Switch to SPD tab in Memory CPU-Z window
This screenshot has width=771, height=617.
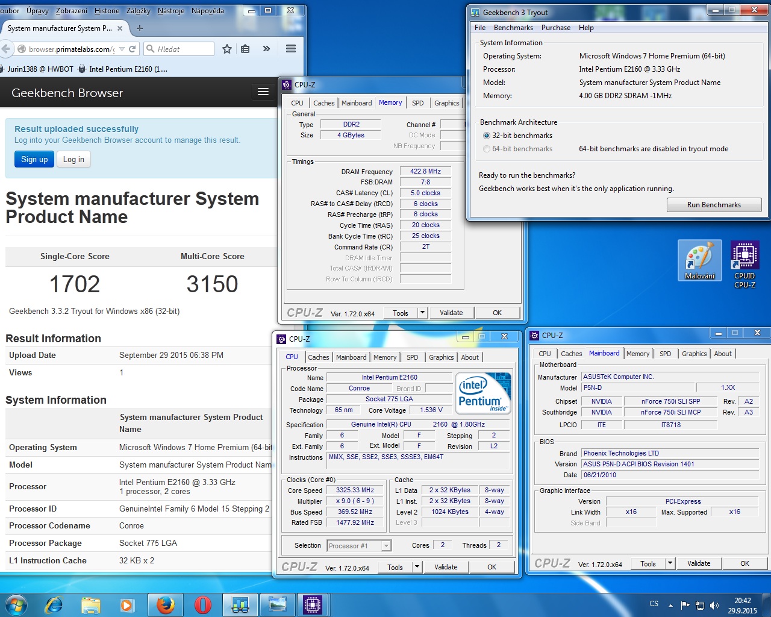(x=418, y=103)
